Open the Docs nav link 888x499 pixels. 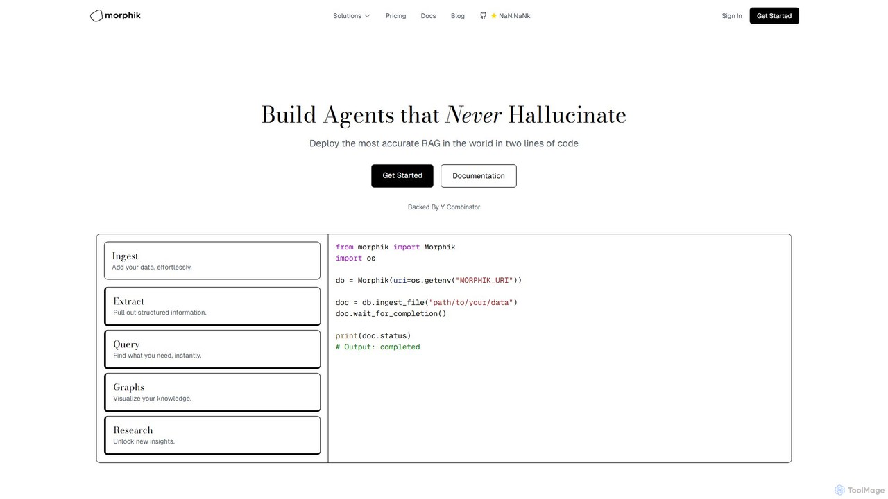tap(428, 16)
